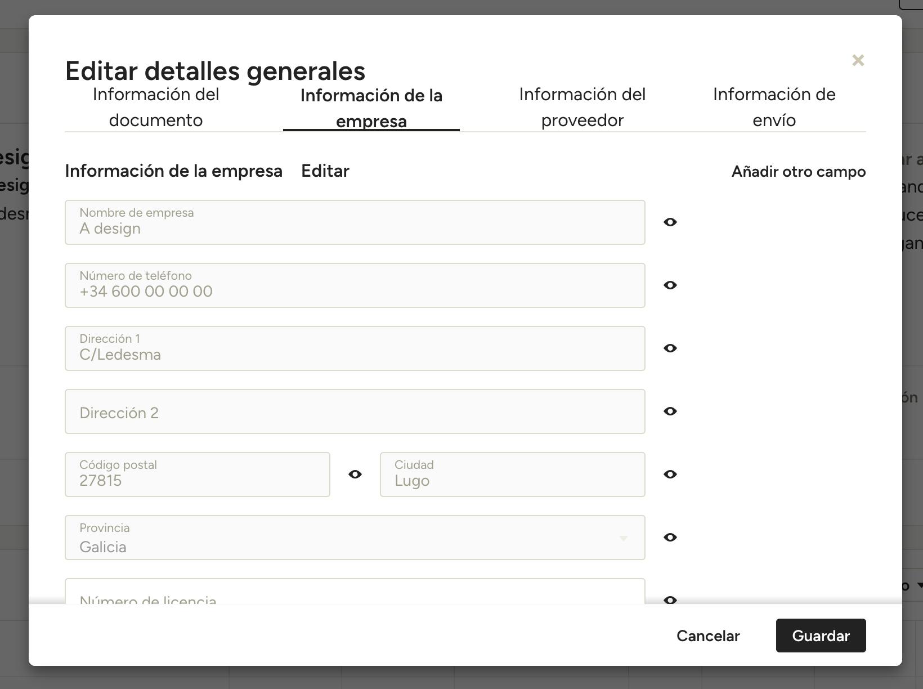Toggle eye icon beside Dirección 2
The width and height of the screenshot is (923, 689).
(670, 411)
